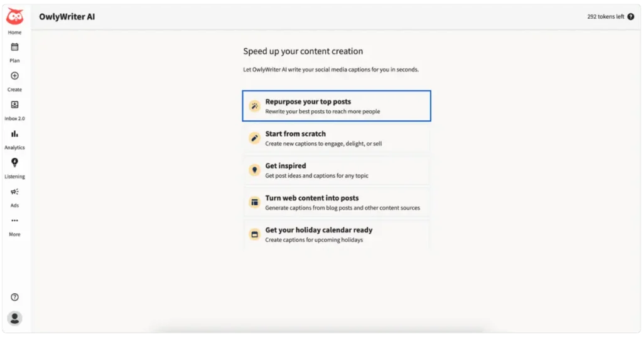
Task: Select Get your holiday calendar ready
Action: click(x=337, y=234)
